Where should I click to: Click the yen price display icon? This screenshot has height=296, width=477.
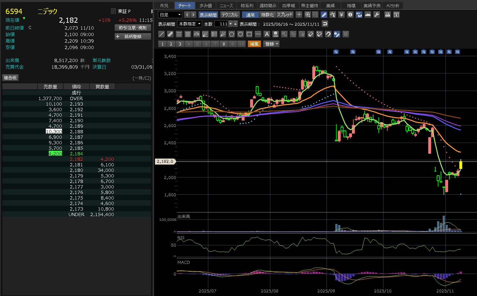tap(341, 15)
